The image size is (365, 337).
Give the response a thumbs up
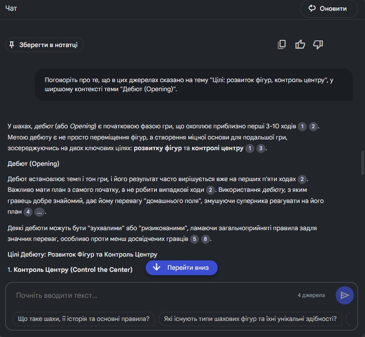pos(300,45)
